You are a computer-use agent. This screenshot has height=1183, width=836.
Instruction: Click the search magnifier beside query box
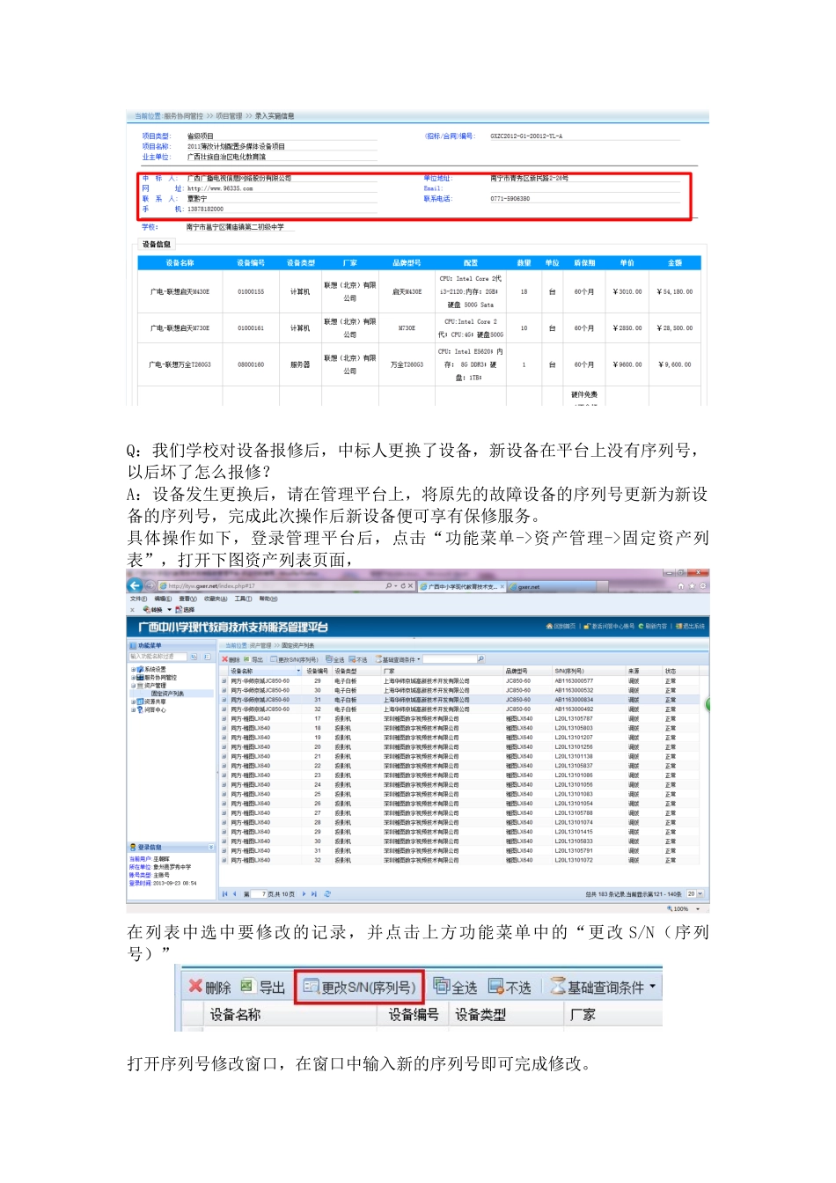pos(480,658)
